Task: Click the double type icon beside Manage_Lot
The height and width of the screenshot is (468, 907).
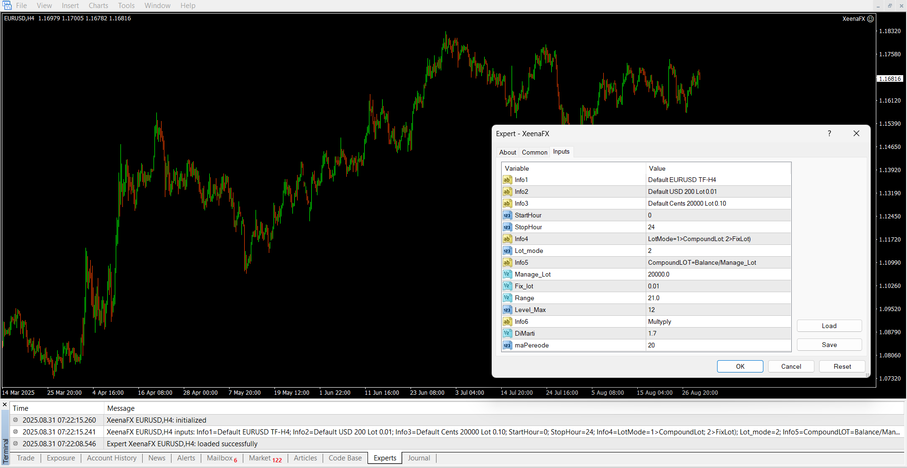Action: [507, 275]
